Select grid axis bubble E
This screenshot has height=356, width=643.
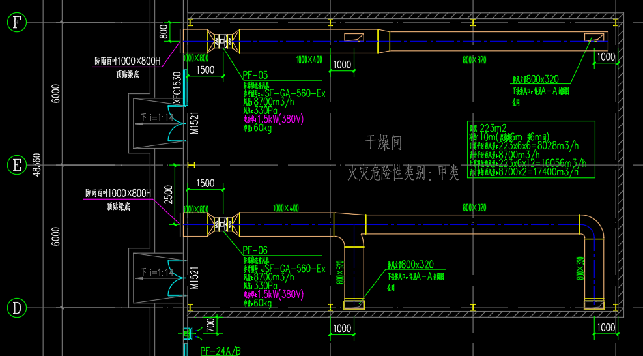pos(16,165)
